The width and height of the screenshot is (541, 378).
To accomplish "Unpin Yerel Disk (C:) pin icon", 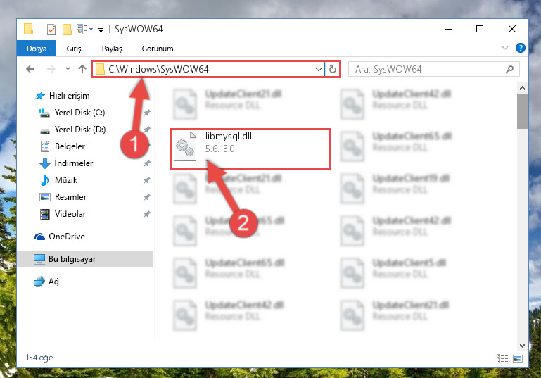I will pyautogui.click(x=146, y=113).
